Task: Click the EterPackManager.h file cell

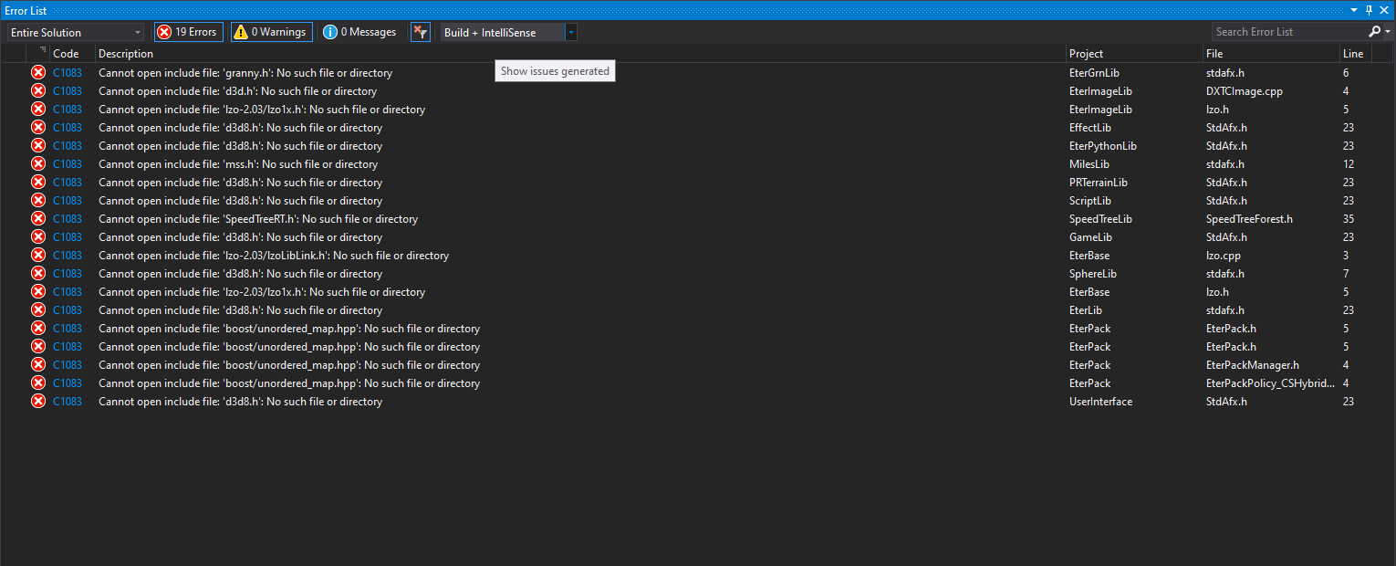Action: pyautogui.click(x=1253, y=365)
